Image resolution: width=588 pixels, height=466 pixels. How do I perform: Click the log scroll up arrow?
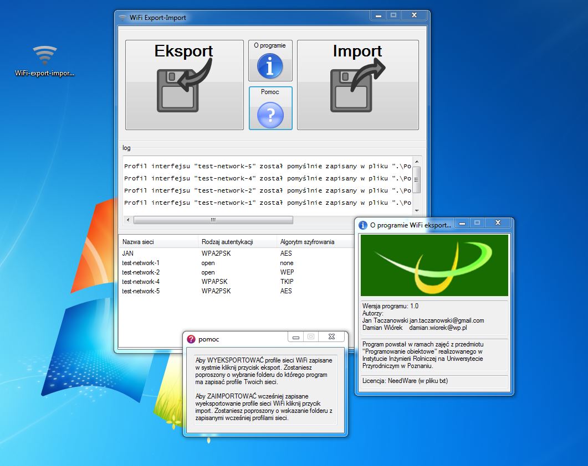(417, 162)
